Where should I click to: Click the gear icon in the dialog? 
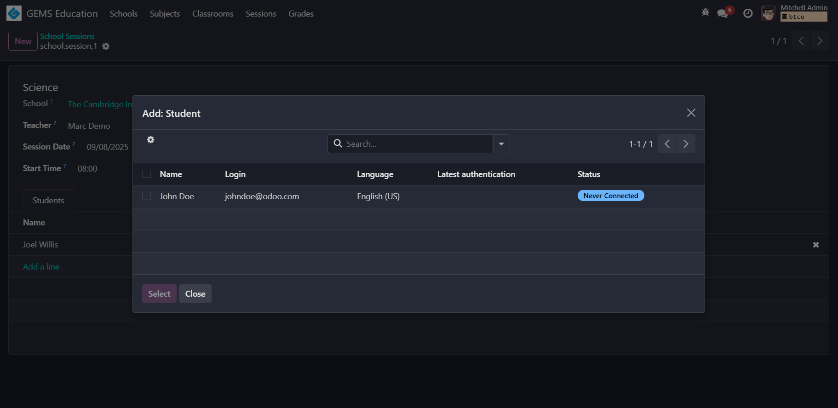pyautogui.click(x=150, y=140)
